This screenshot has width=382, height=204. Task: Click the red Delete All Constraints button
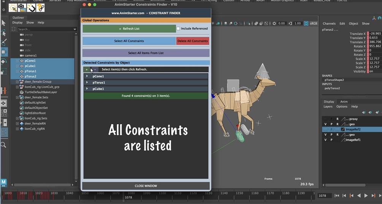[x=193, y=41]
